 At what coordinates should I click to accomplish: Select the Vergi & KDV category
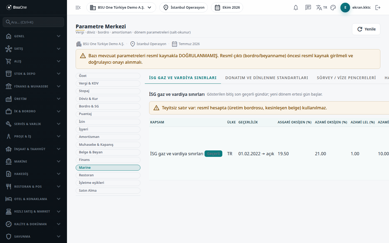pyautogui.click(x=108, y=83)
